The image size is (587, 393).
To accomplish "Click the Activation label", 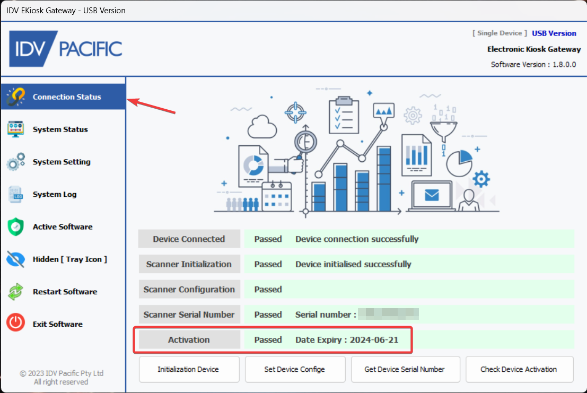I will point(189,340).
